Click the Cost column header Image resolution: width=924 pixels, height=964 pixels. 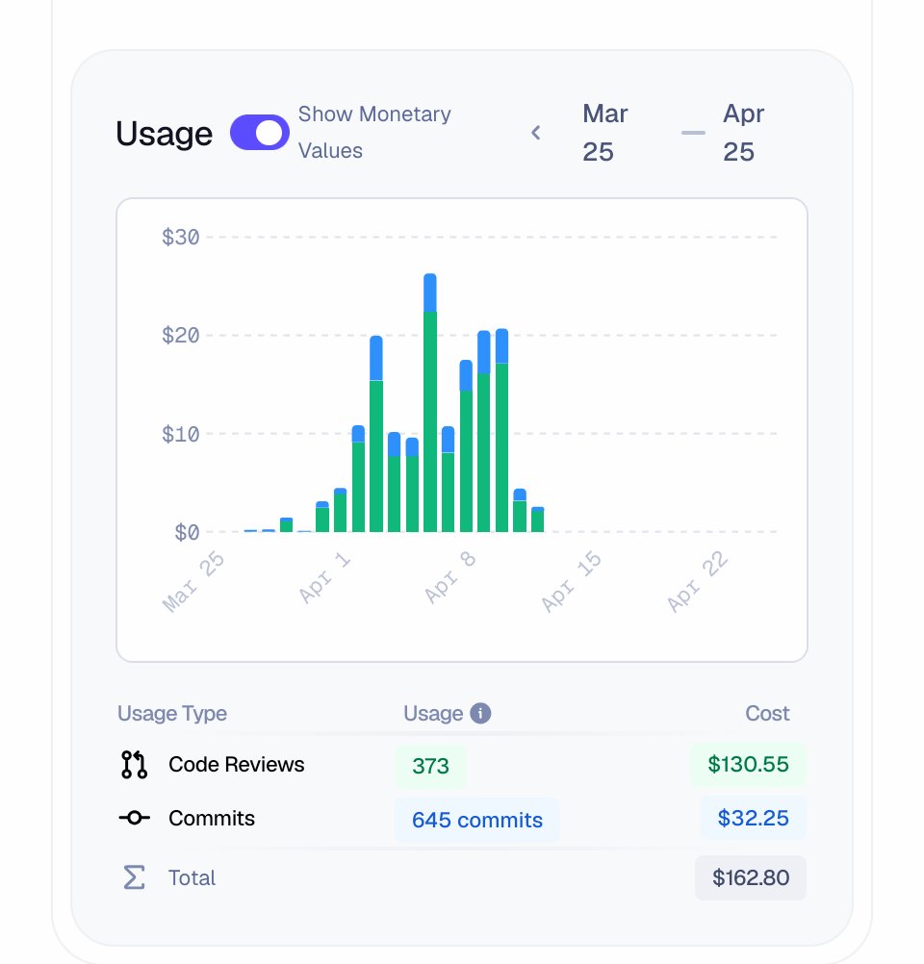click(x=767, y=713)
